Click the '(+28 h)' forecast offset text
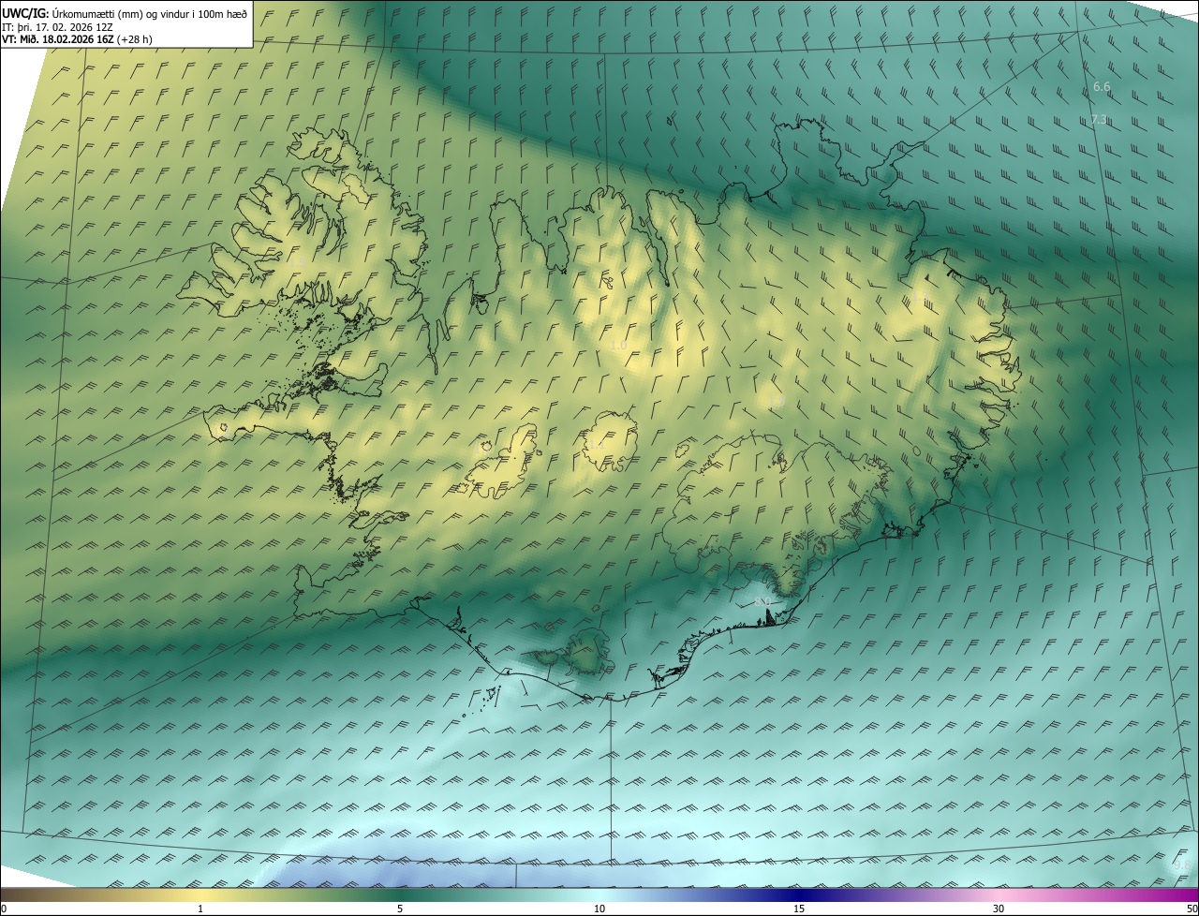The image size is (1199, 916). point(136,39)
